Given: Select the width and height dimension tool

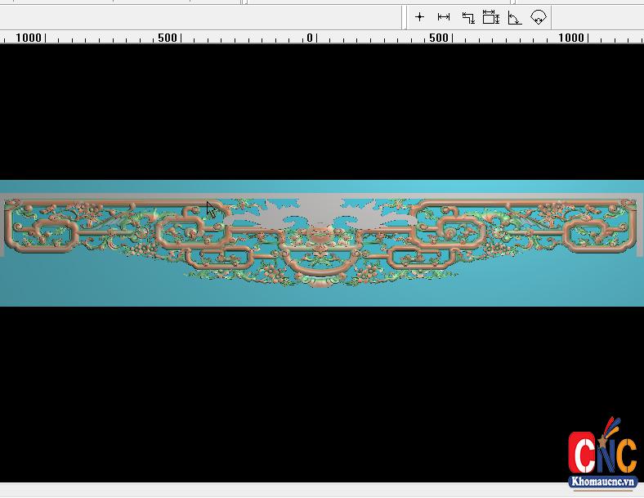Looking at the screenshot, I should click(490, 17).
